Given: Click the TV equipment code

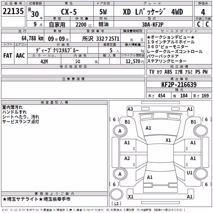Looking at the screenshot, I should point(151,72).
